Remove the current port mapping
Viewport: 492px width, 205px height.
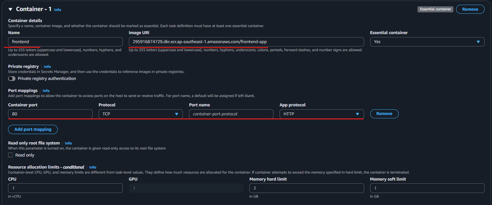point(384,114)
